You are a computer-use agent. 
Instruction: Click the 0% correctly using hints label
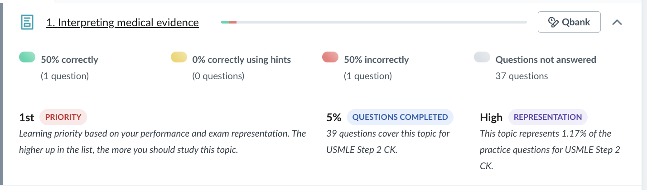pos(241,60)
